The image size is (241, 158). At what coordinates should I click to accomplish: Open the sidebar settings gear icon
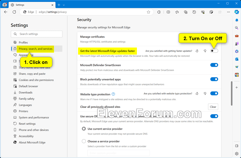click(237, 154)
